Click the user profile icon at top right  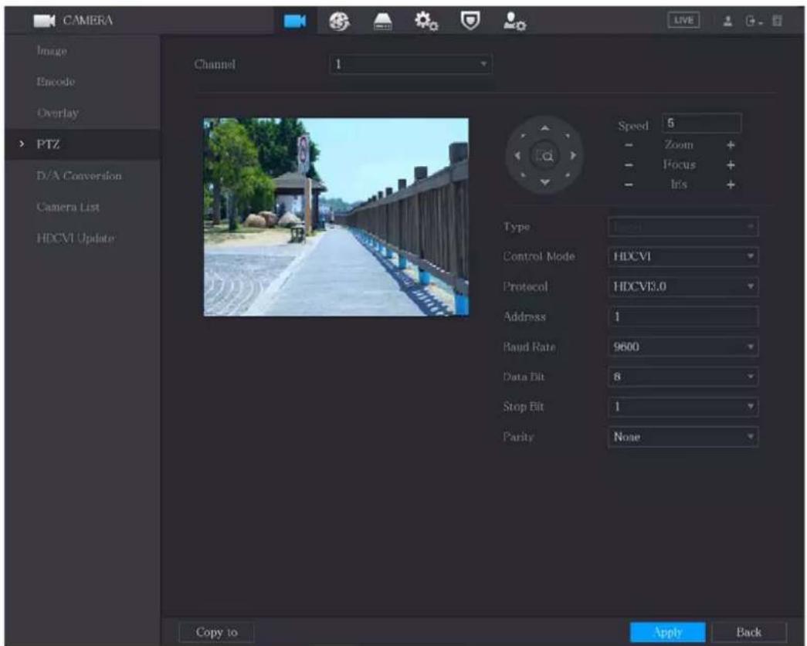727,21
